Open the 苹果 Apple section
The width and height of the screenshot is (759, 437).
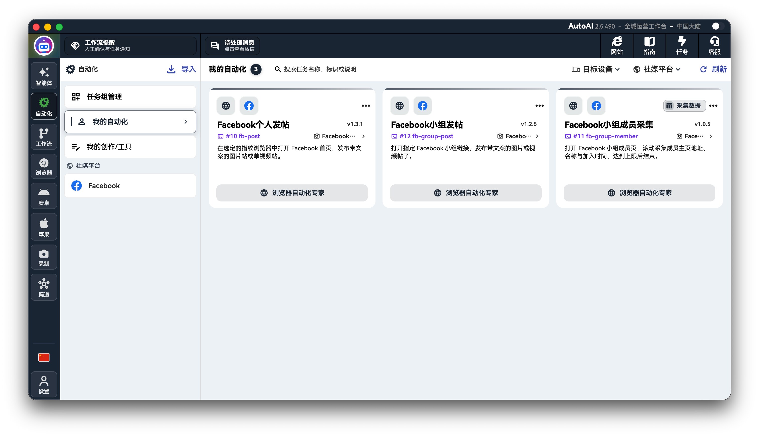click(44, 227)
